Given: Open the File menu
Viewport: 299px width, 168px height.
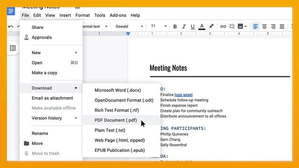Looking at the screenshot, I should 25,15.
